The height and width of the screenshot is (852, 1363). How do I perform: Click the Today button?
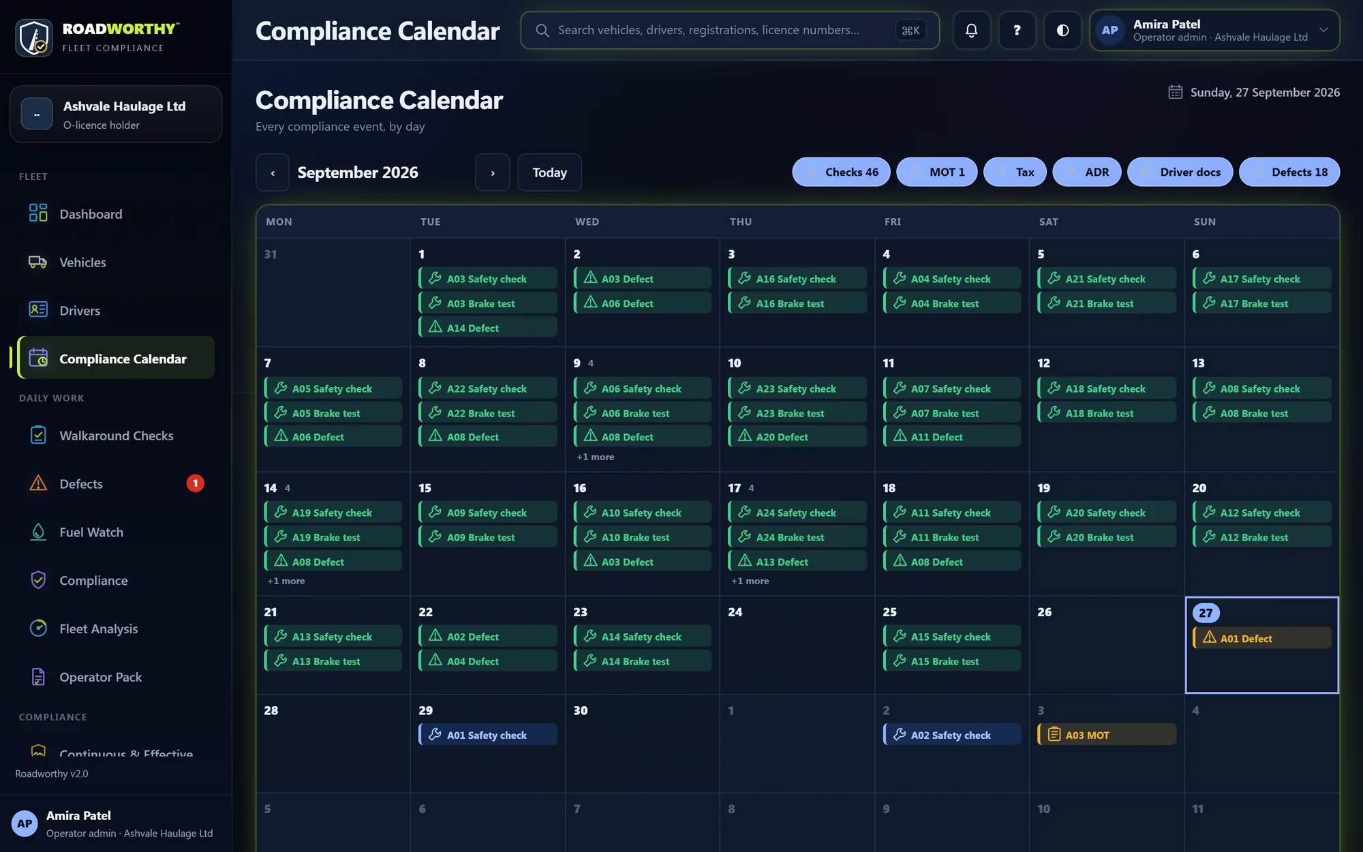coord(549,172)
